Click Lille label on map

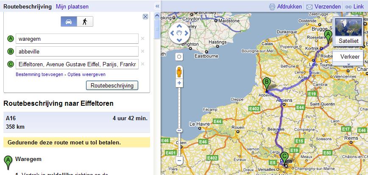tap(312, 65)
